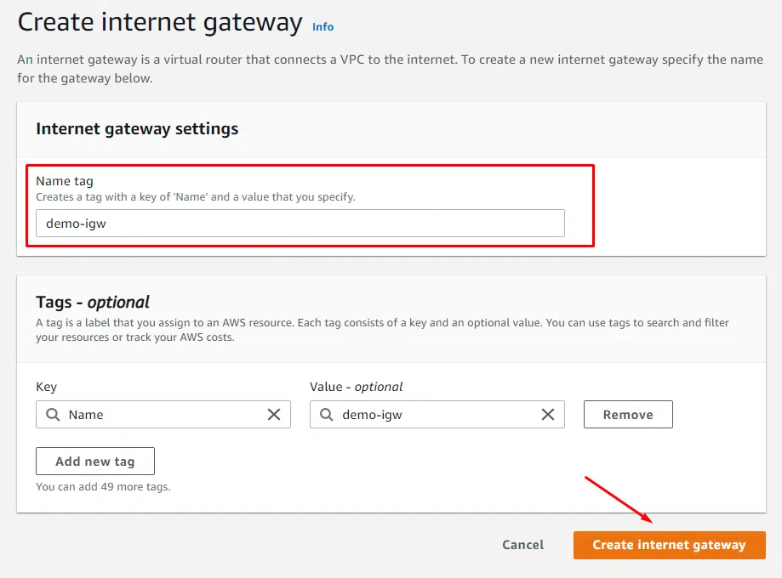Viewport: 782px width, 578px height.
Task: Add new tag to the gateway
Action: point(95,461)
